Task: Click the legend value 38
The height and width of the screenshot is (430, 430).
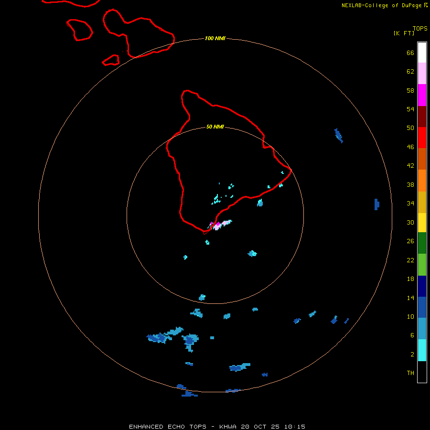Action: 410,184
